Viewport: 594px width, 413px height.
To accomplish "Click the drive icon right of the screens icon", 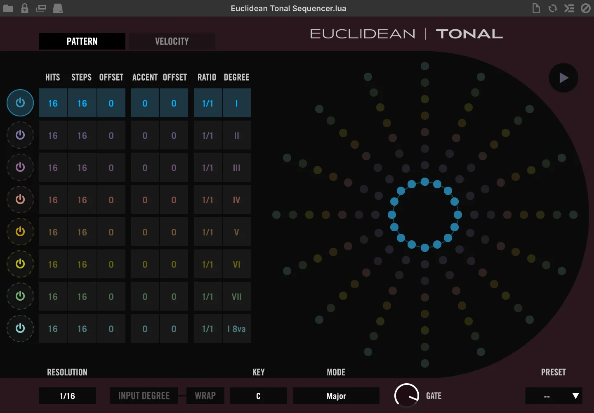I will (x=58, y=8).
